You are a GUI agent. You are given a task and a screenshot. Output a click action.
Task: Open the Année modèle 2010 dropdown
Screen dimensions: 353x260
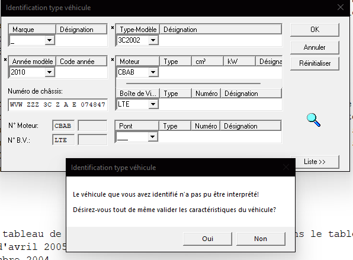click(50, 72)
